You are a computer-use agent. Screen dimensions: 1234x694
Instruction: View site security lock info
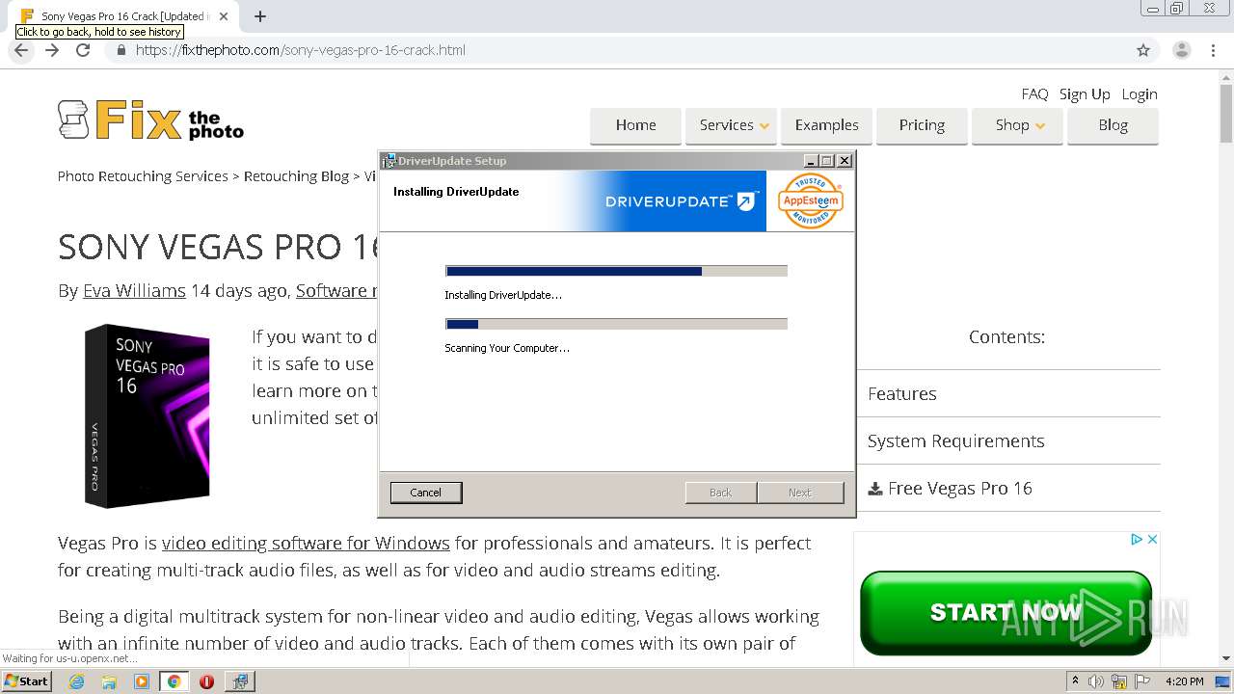[x=121, y=50]
